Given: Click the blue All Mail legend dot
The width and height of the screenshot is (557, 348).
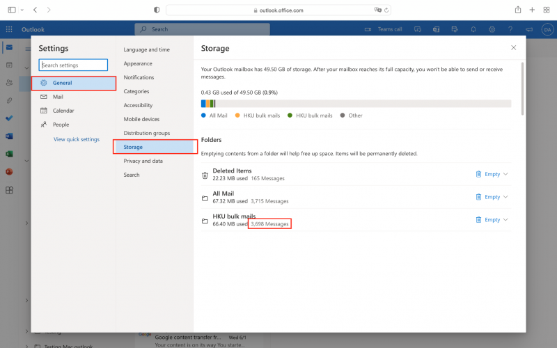Looking at the screenshot, I should [x=203, y=115].
